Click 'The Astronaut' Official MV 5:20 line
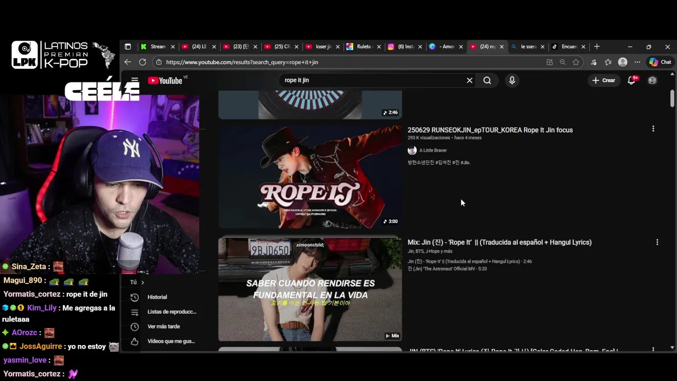 [447, 269]
